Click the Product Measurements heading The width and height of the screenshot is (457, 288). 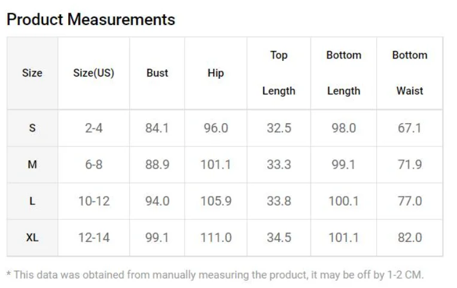pyautogui.click(x=90, y=20)
